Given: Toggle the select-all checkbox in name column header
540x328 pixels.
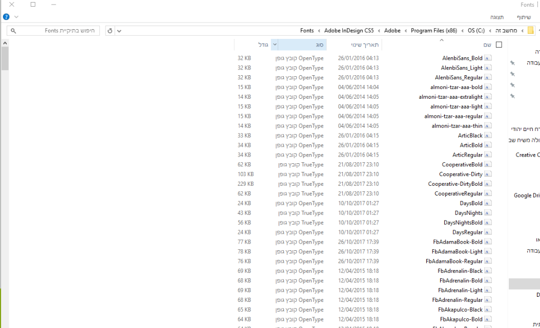Looking at the screenshot, I should click(x=499, y=45).
